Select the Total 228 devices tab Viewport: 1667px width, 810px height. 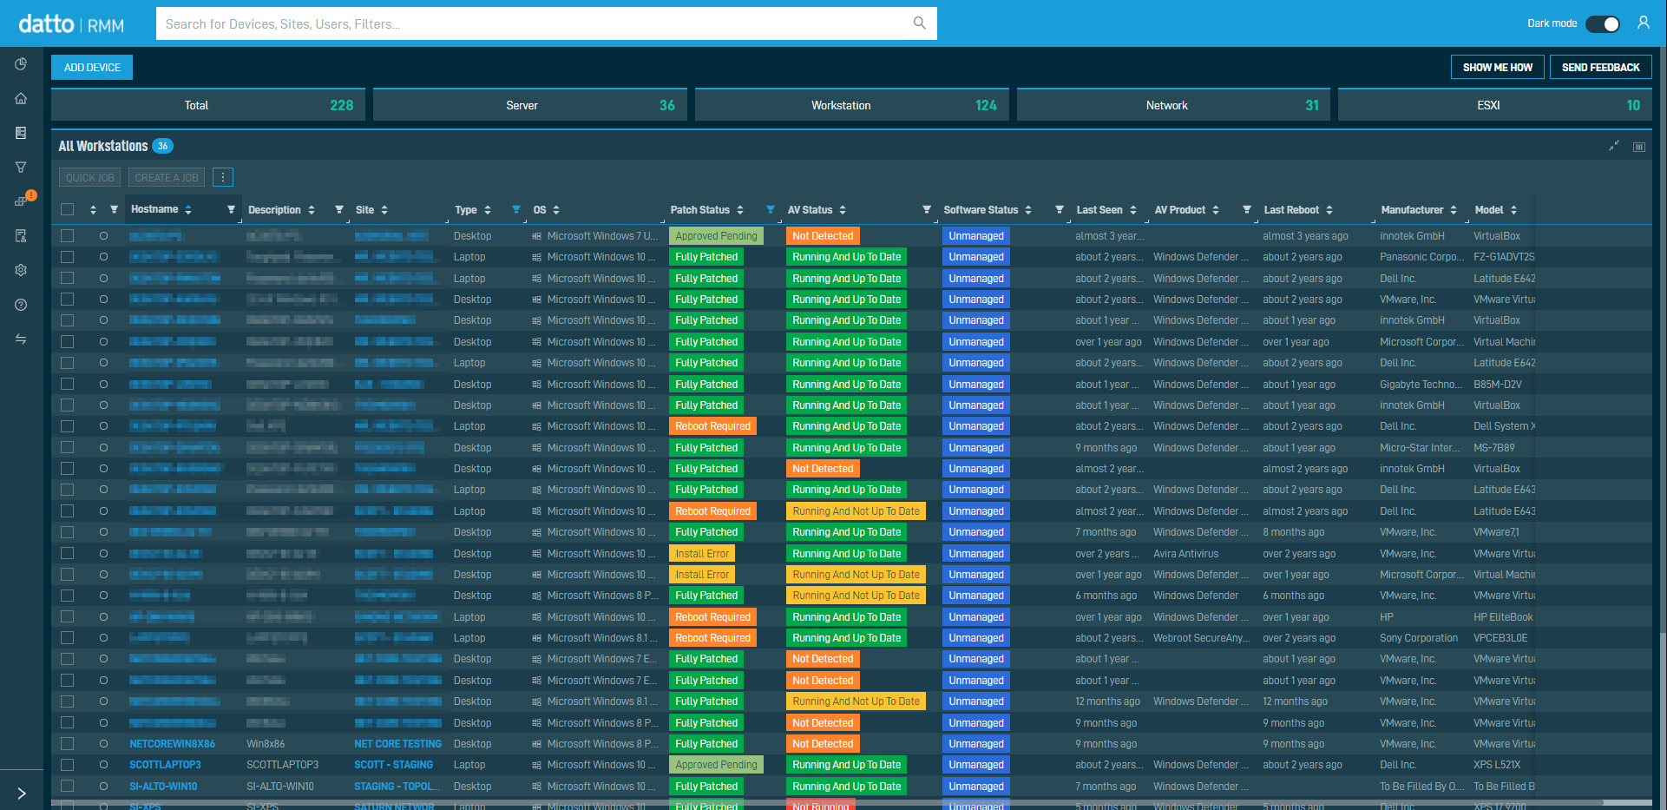point(208,105)
